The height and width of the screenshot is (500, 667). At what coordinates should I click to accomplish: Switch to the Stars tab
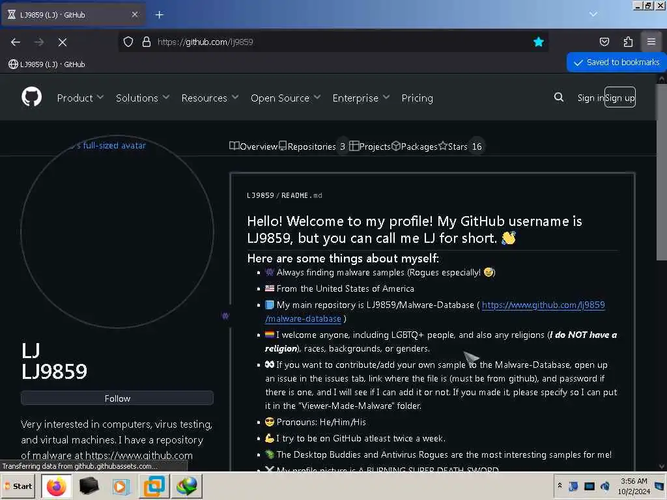pos(461,146)
